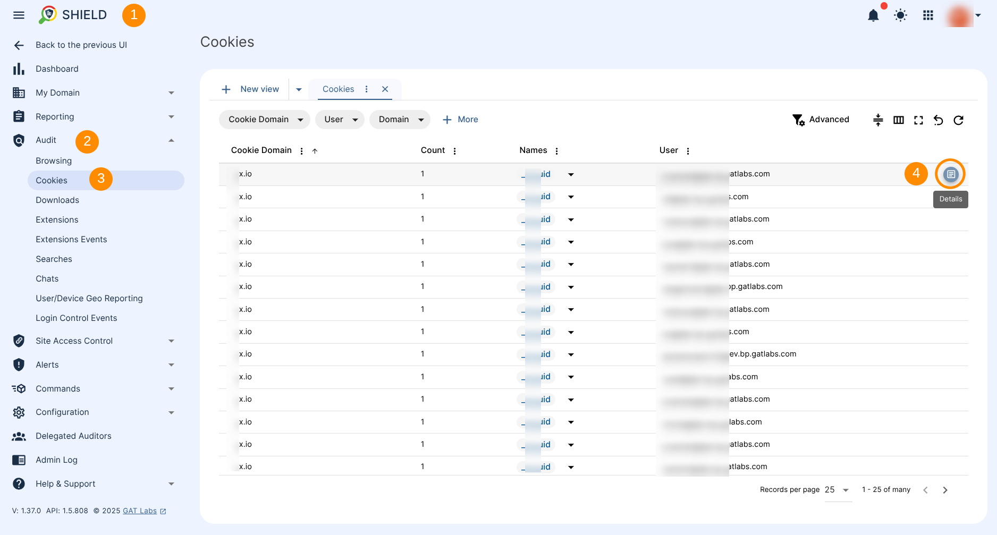Toggle the light/dark theme icon

coord(900,15)
